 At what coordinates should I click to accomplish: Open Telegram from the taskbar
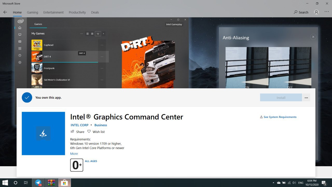tap(38, 183)
